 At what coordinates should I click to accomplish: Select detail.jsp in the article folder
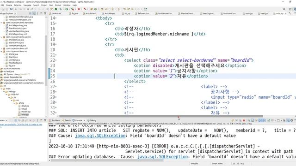coord(24,106)
